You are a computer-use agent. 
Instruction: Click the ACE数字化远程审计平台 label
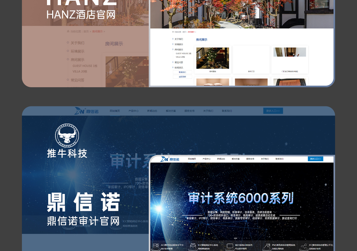tap(172, 245)
